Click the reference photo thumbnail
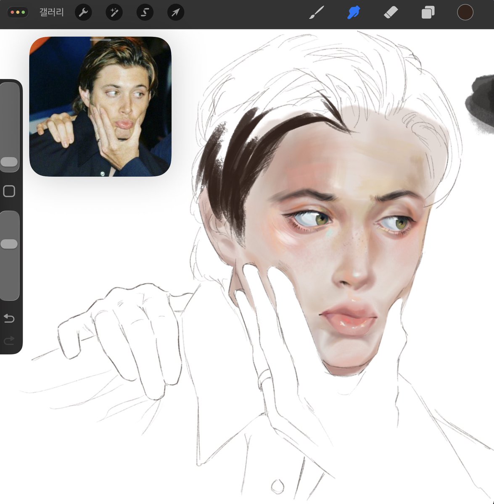The height and width of the screenshot is (504, 494). [x=100, y=107]
